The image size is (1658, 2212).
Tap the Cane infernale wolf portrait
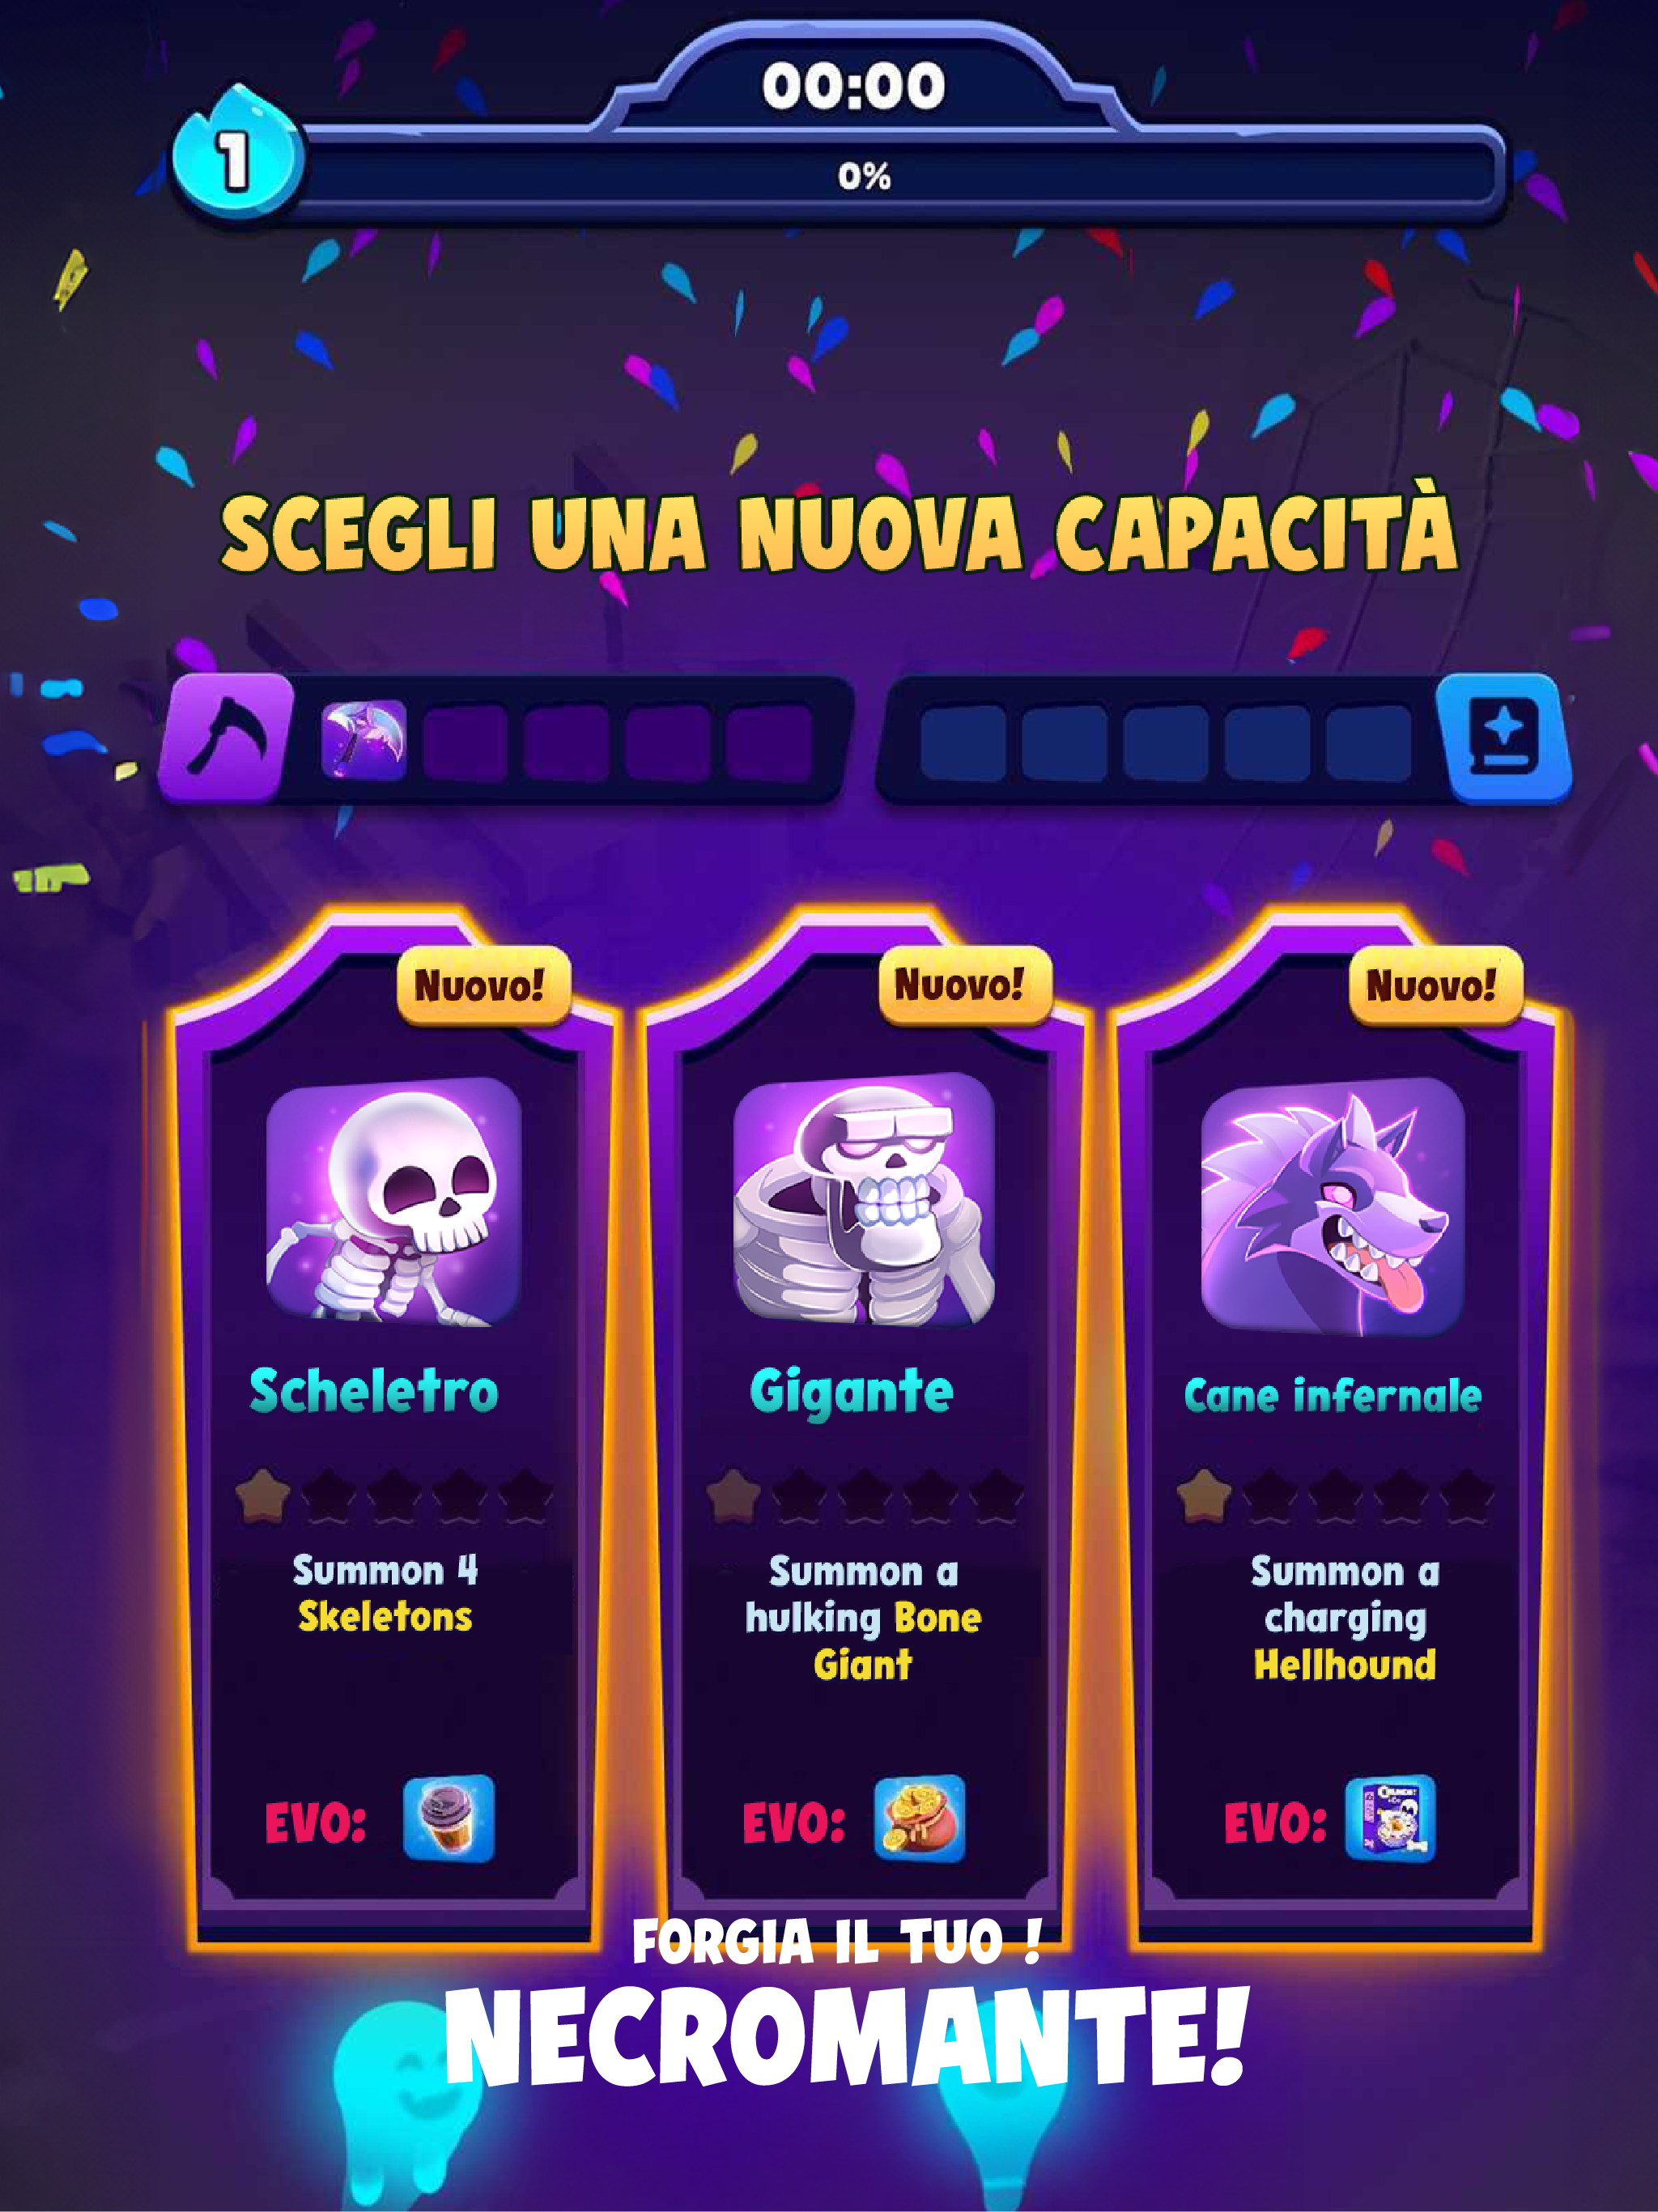point(1333,1206)
